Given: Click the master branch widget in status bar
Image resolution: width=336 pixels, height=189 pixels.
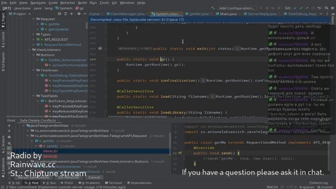Looking at the screenshot, I should [x=325, y=187].
